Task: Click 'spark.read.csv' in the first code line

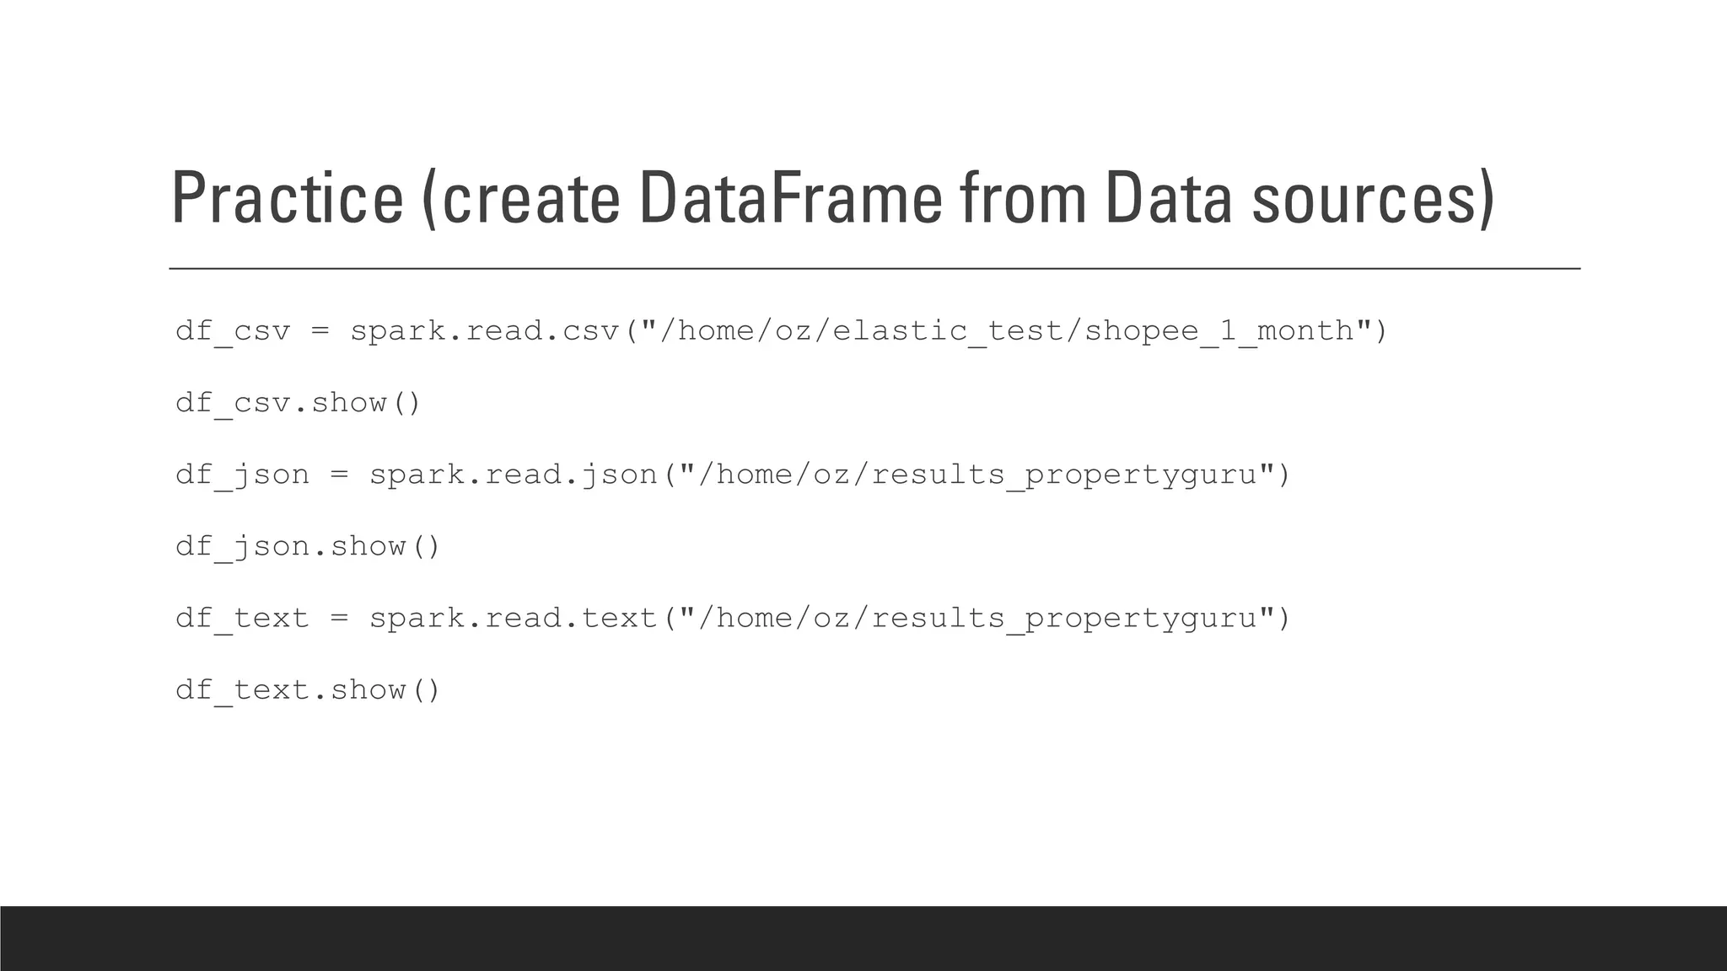Action: [485, 331]
